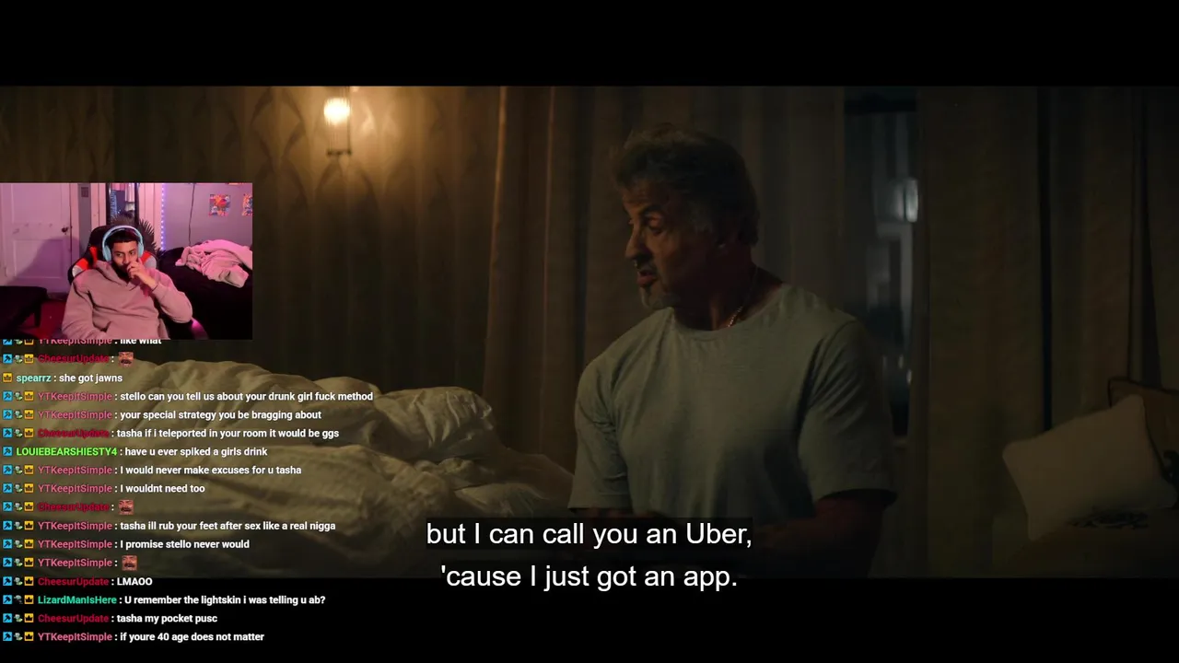Click the face emote in CheesurUpdate's message above spearrz
Image resolution: width=1179 pixels, height=663 pixels.
(126, 358)
